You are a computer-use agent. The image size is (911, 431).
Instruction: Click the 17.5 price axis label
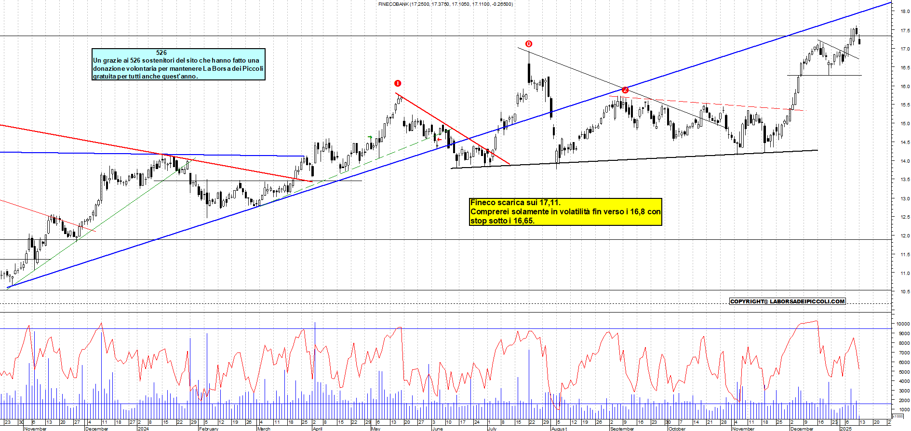(905, 30)
